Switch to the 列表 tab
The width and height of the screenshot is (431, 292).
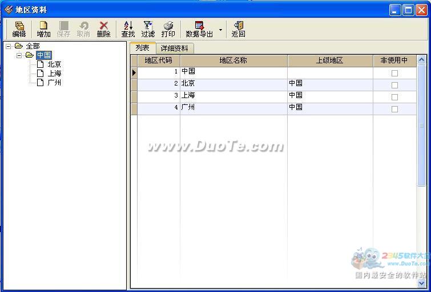pos(142,48)
